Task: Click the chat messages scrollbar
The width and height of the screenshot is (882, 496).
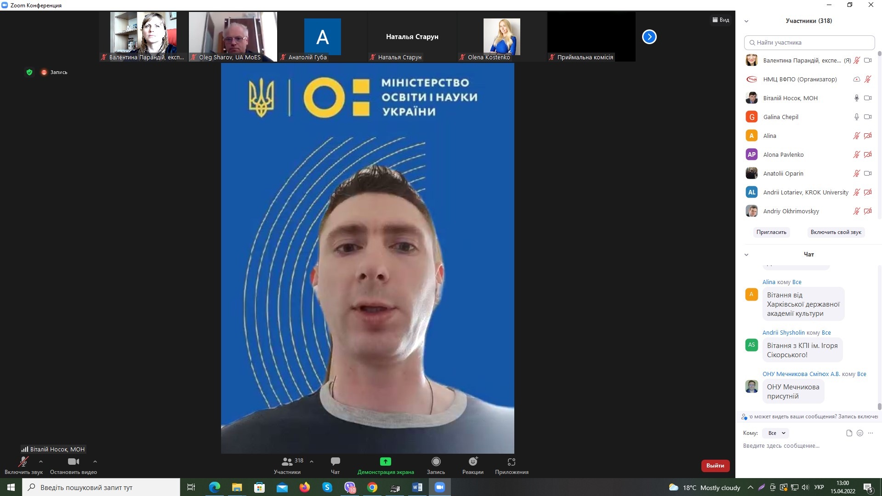Action: 879,406
